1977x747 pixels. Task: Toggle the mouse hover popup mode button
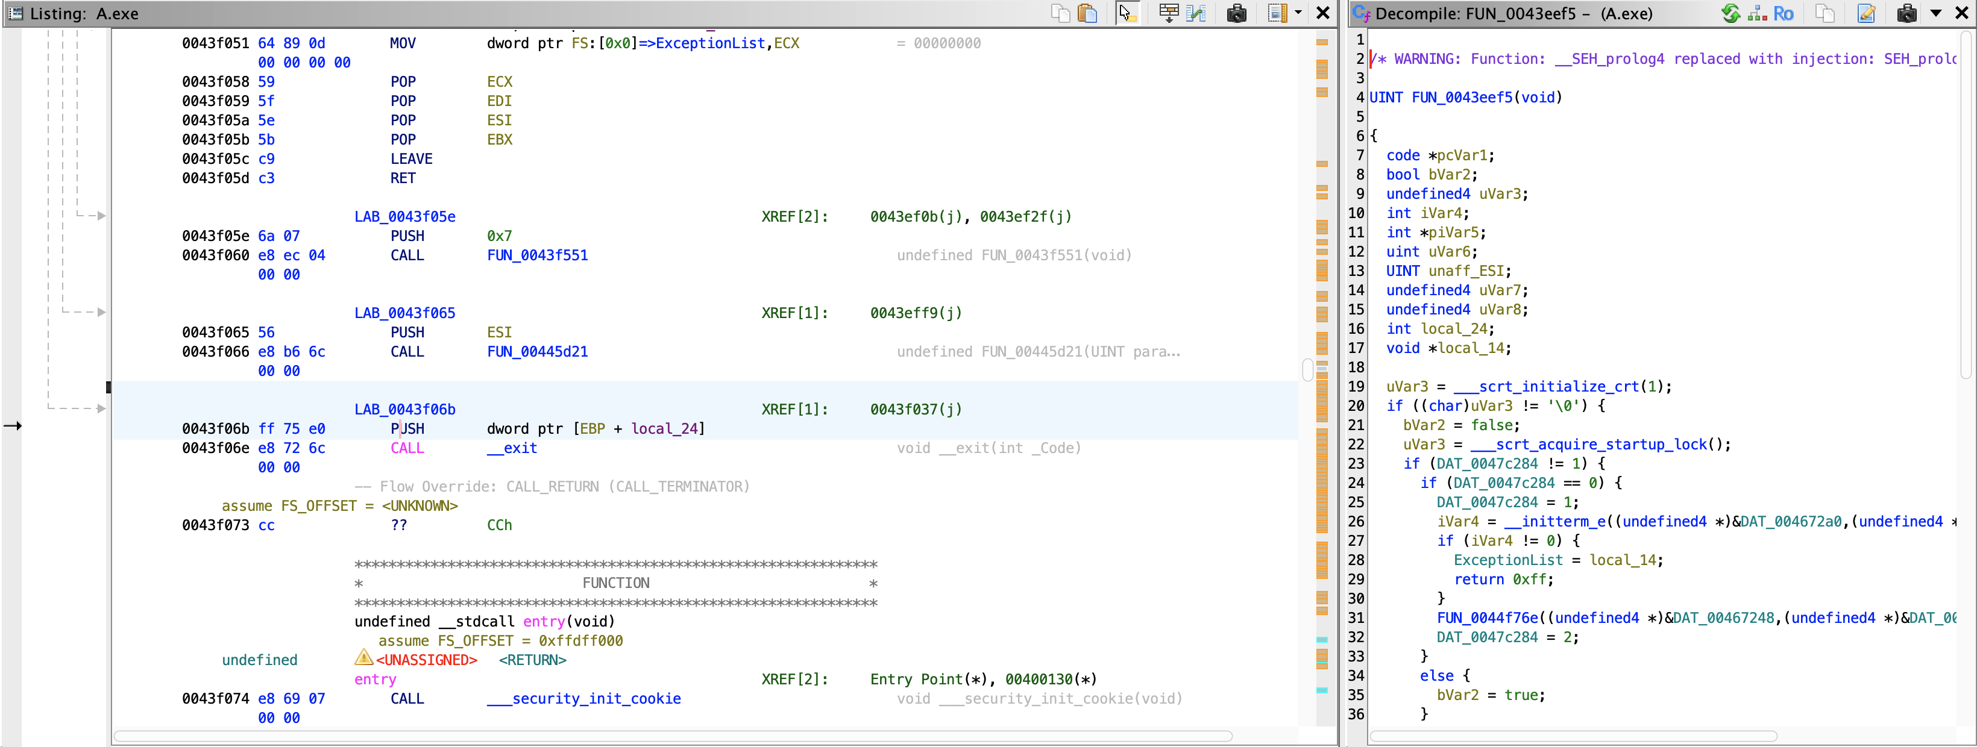pos(1126,13)
